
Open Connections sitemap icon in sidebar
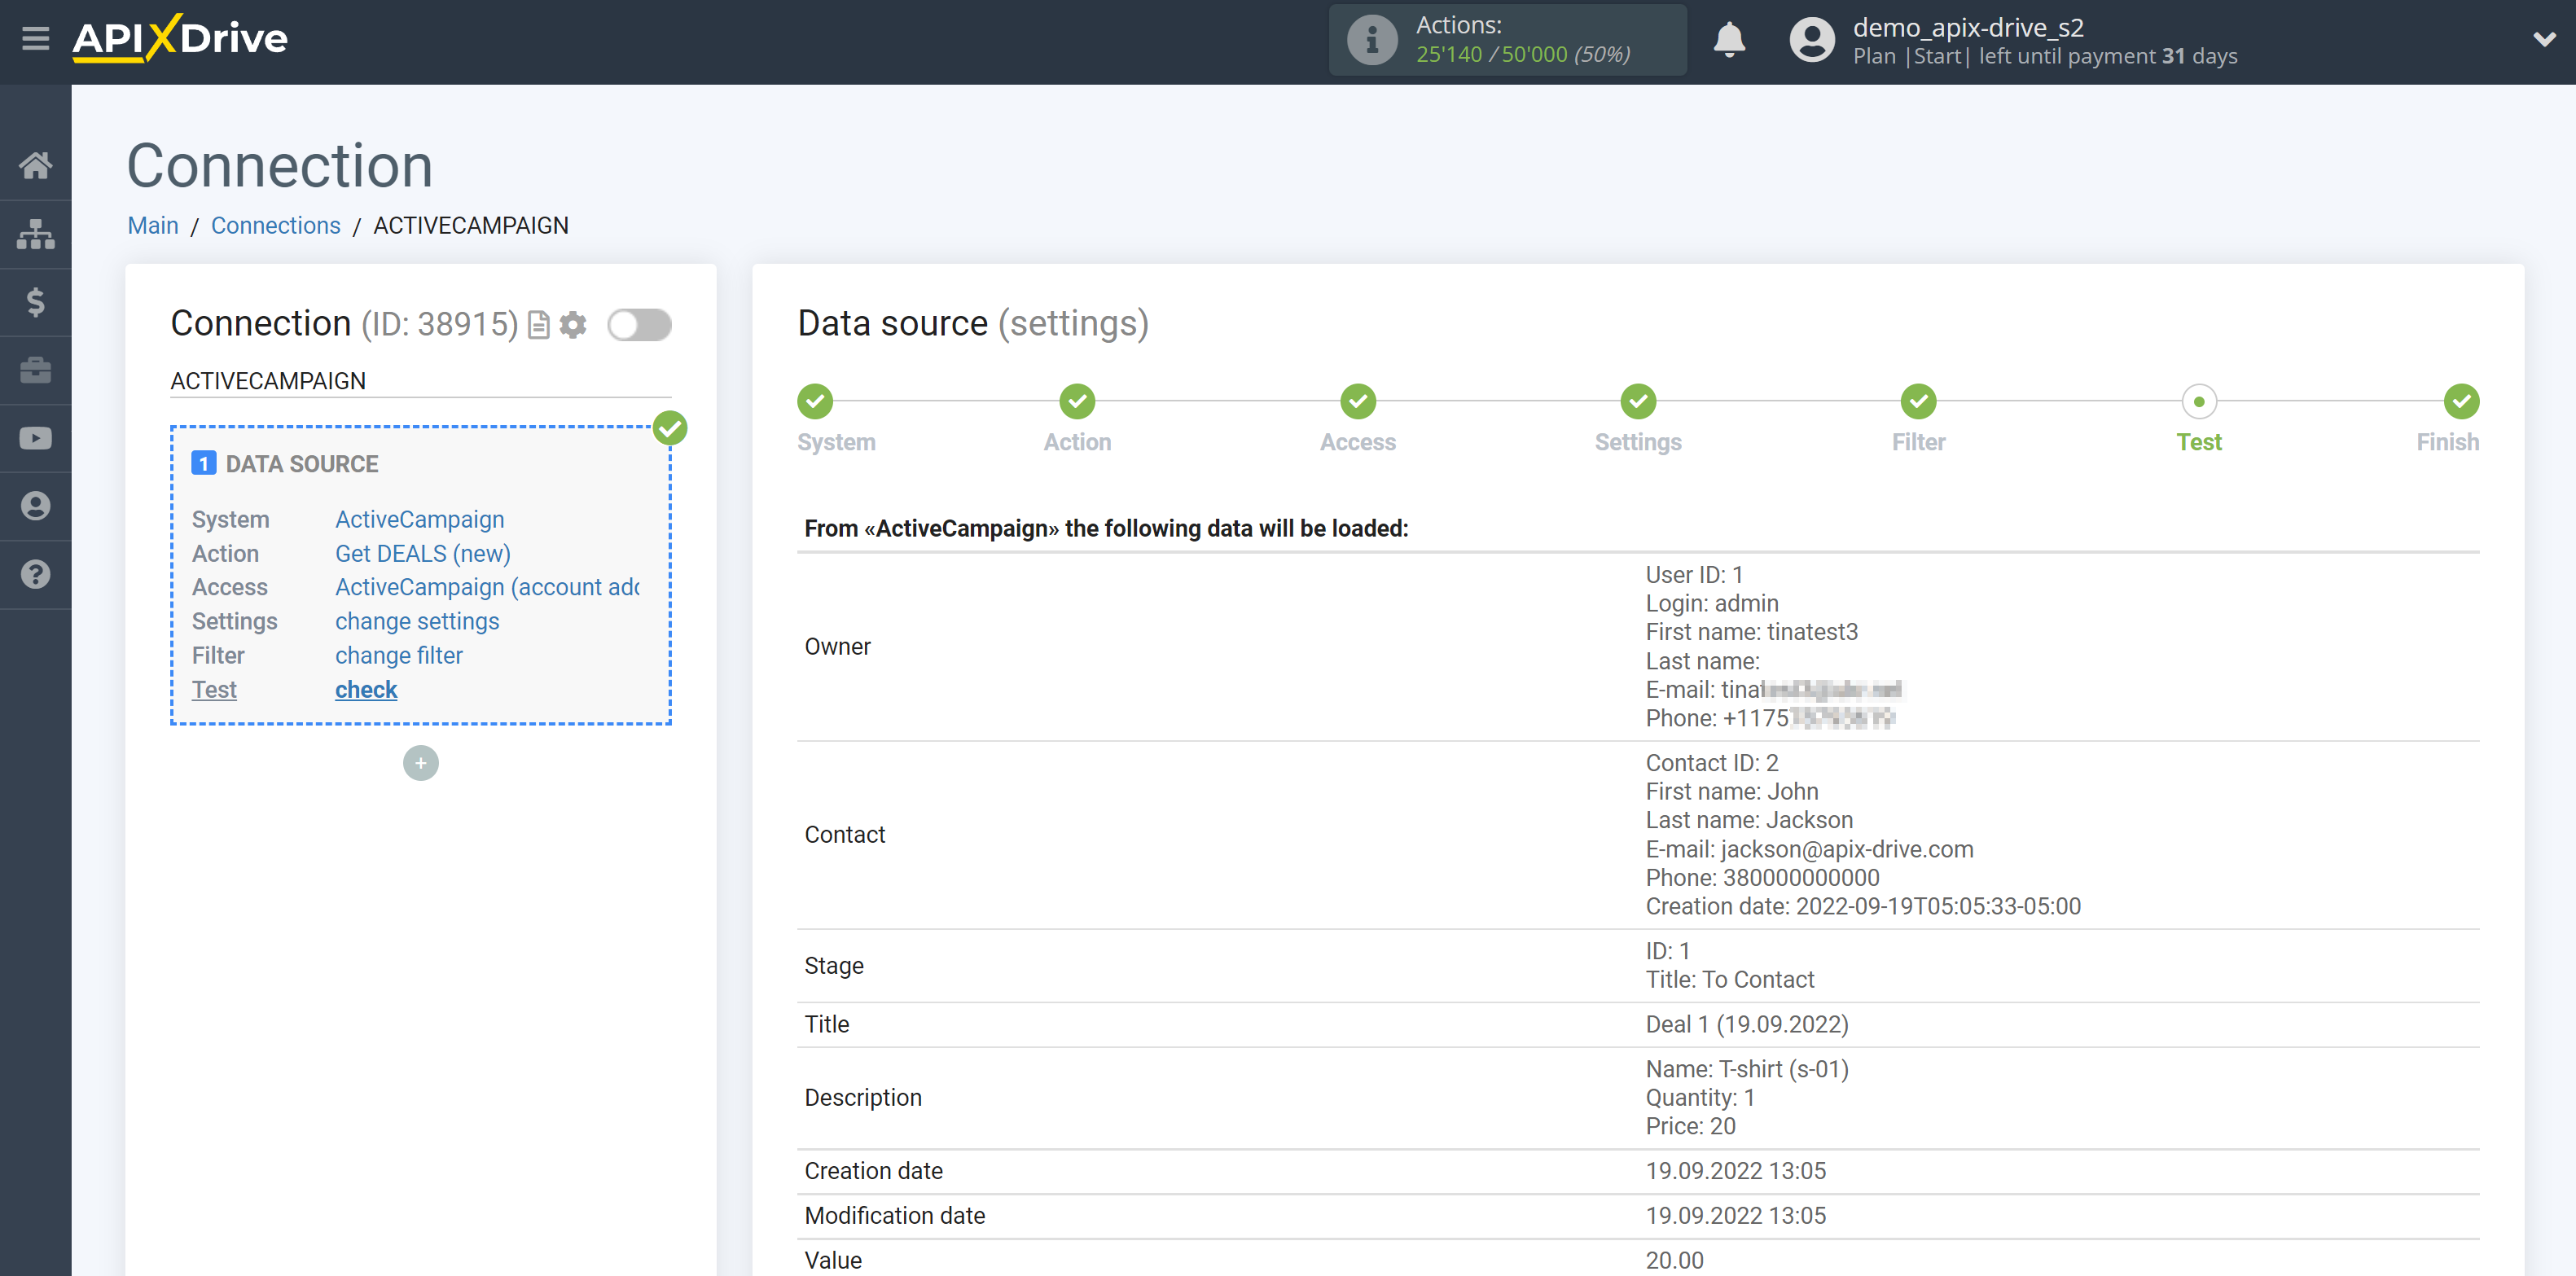coord(36,234)
